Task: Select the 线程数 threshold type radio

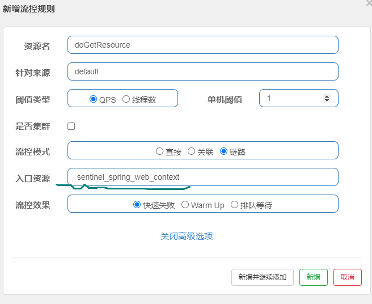Action: coord(126,99)
